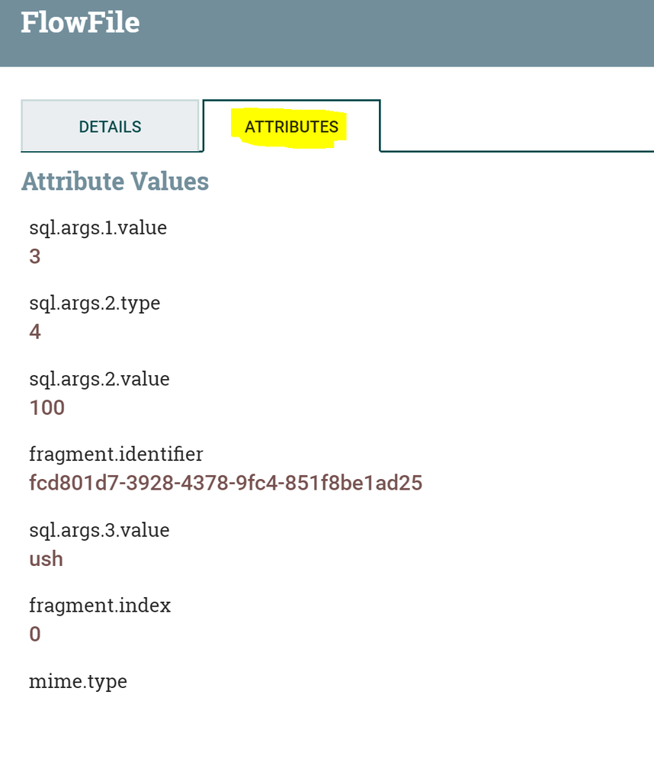Select the sql.args.1.value attribute name
The height and width of the screenshot is (762, 654).
tap(98, 228)
